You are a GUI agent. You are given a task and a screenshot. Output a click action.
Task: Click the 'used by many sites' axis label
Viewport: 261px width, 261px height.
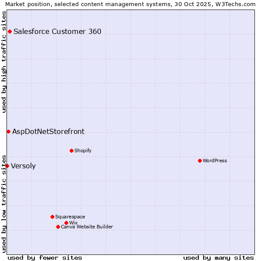(x=218, y=258)
